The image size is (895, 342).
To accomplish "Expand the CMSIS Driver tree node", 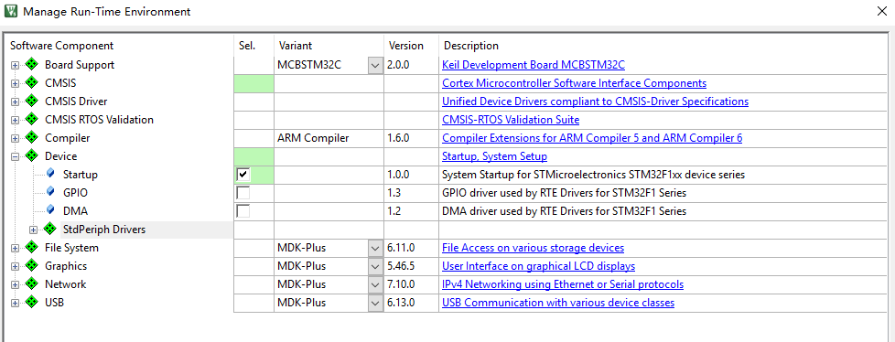I will [15, 102].
